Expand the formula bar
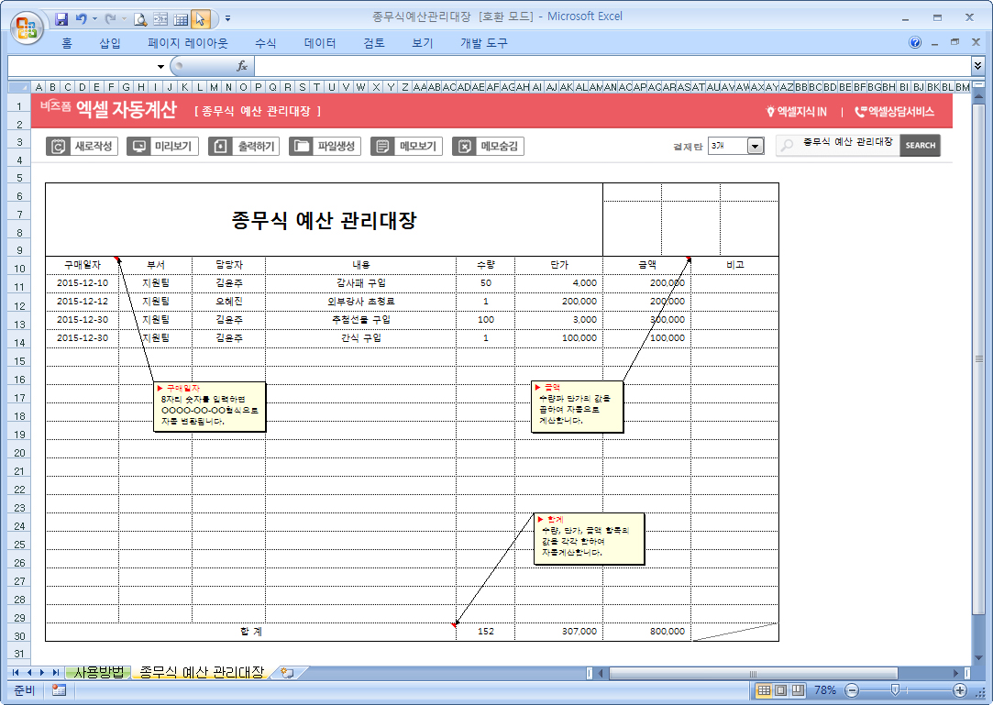 click(977, 65)
